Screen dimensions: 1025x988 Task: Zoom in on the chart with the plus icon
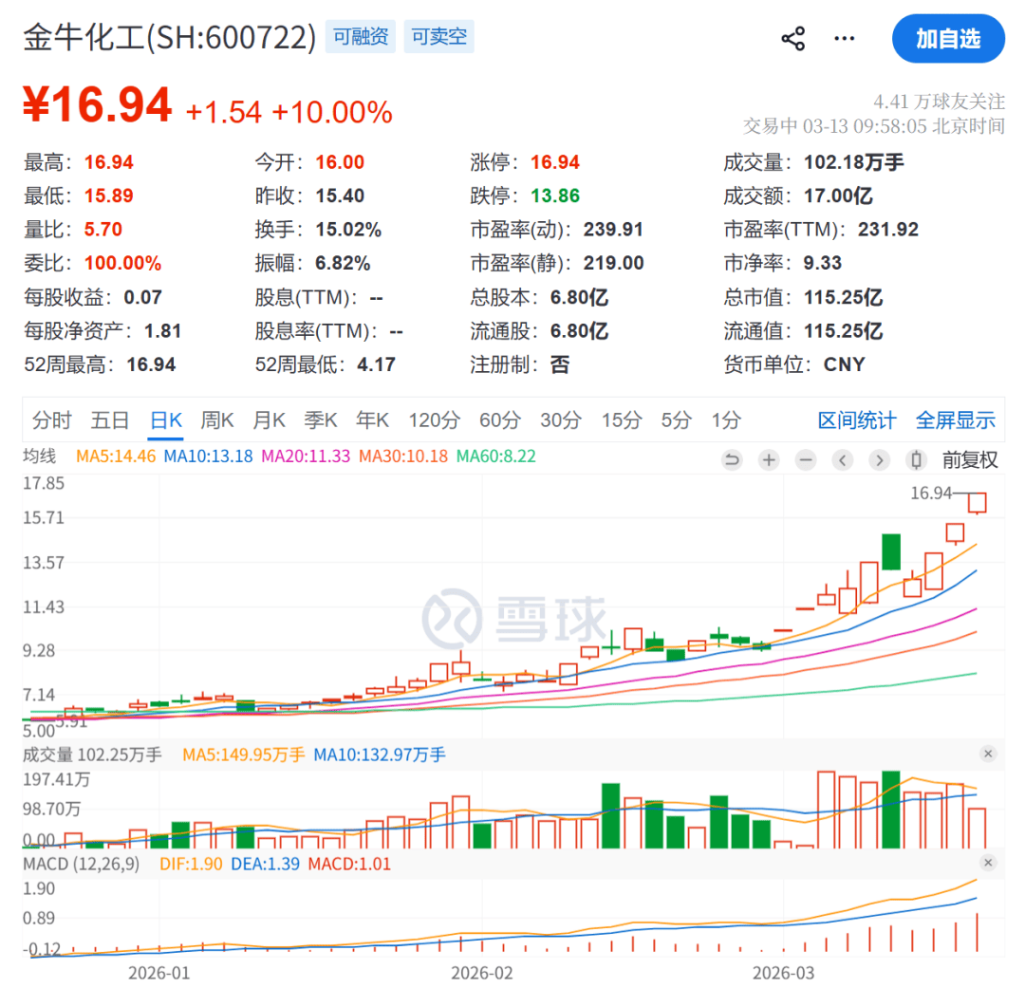click(x=768, y=459)
